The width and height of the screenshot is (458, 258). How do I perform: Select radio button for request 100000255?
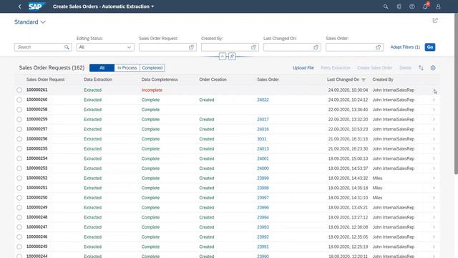click(x=19, y=149)
